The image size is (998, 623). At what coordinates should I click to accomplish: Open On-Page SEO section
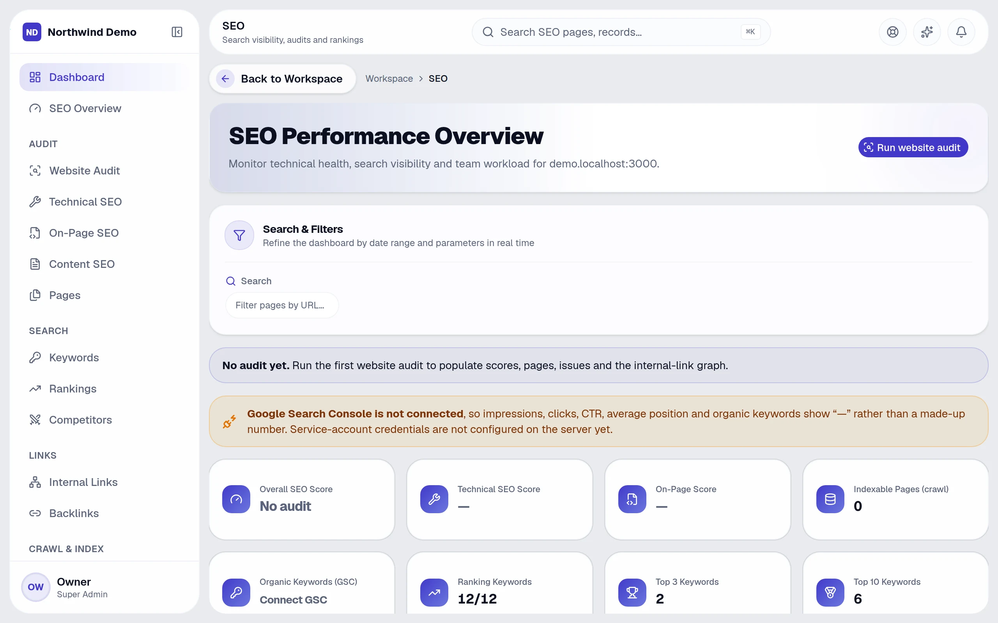coord(105,233)
